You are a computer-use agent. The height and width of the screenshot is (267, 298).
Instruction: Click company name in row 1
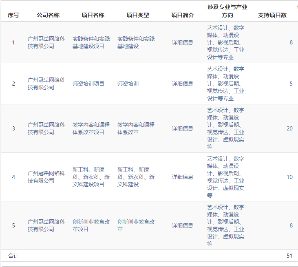[x=46, y=42]
